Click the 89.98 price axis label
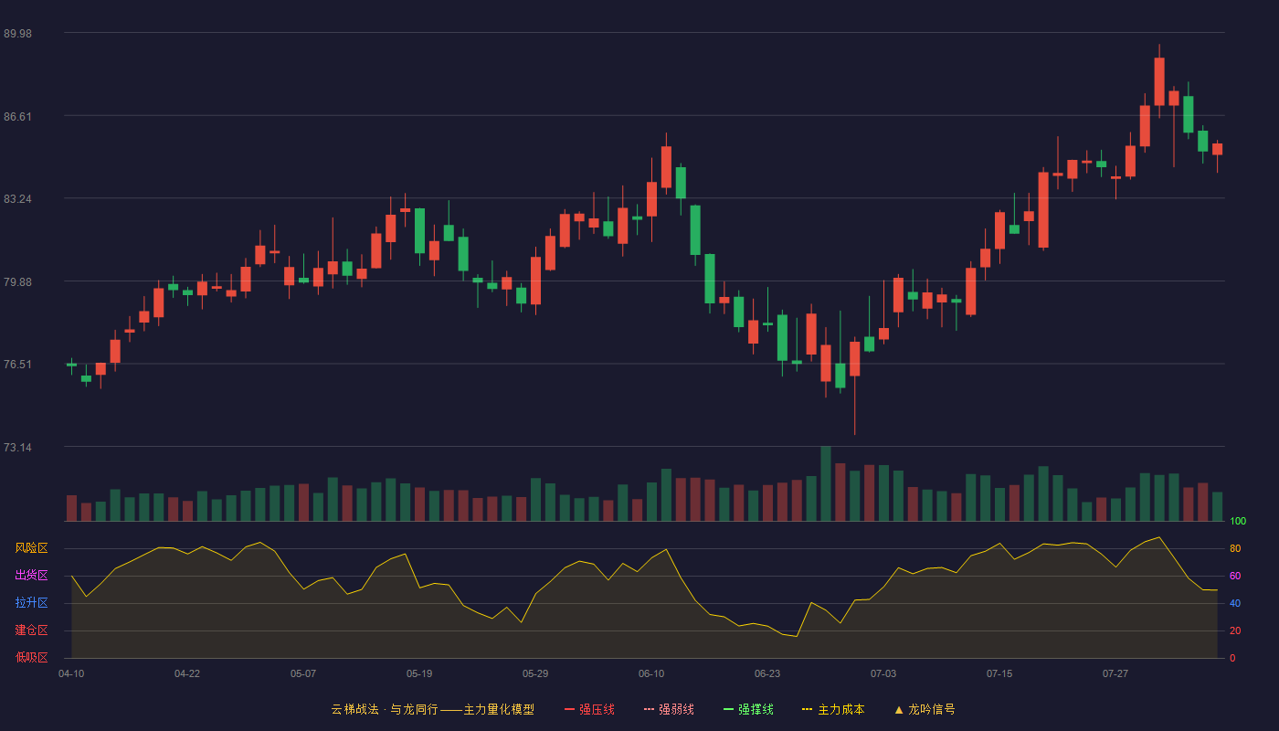 (x=17, y=34)
